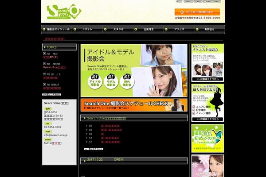
Task: Click the 03-5358-3099 tel number in info box
Action: (x=53, y=127)
